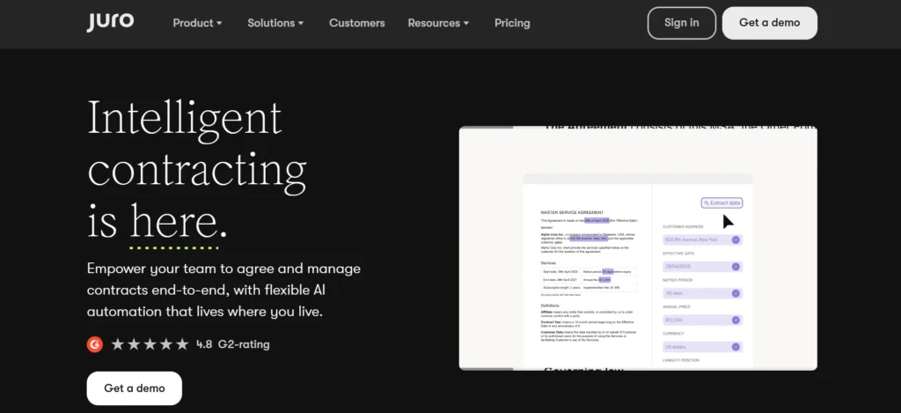Expand the Product dropdown menu
Viewport: 901px width, 413px height.
coord(198,23)
